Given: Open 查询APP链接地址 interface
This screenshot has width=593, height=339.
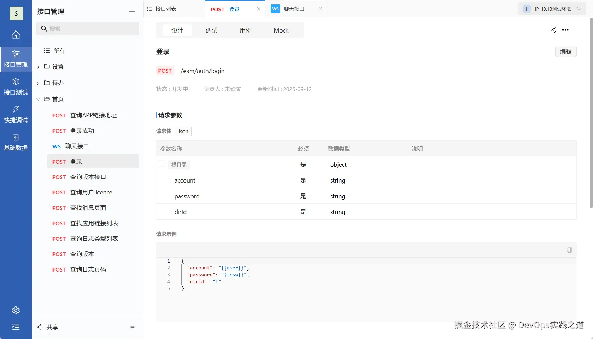Looking at the screenshot, I should click(x=93, y=115).
